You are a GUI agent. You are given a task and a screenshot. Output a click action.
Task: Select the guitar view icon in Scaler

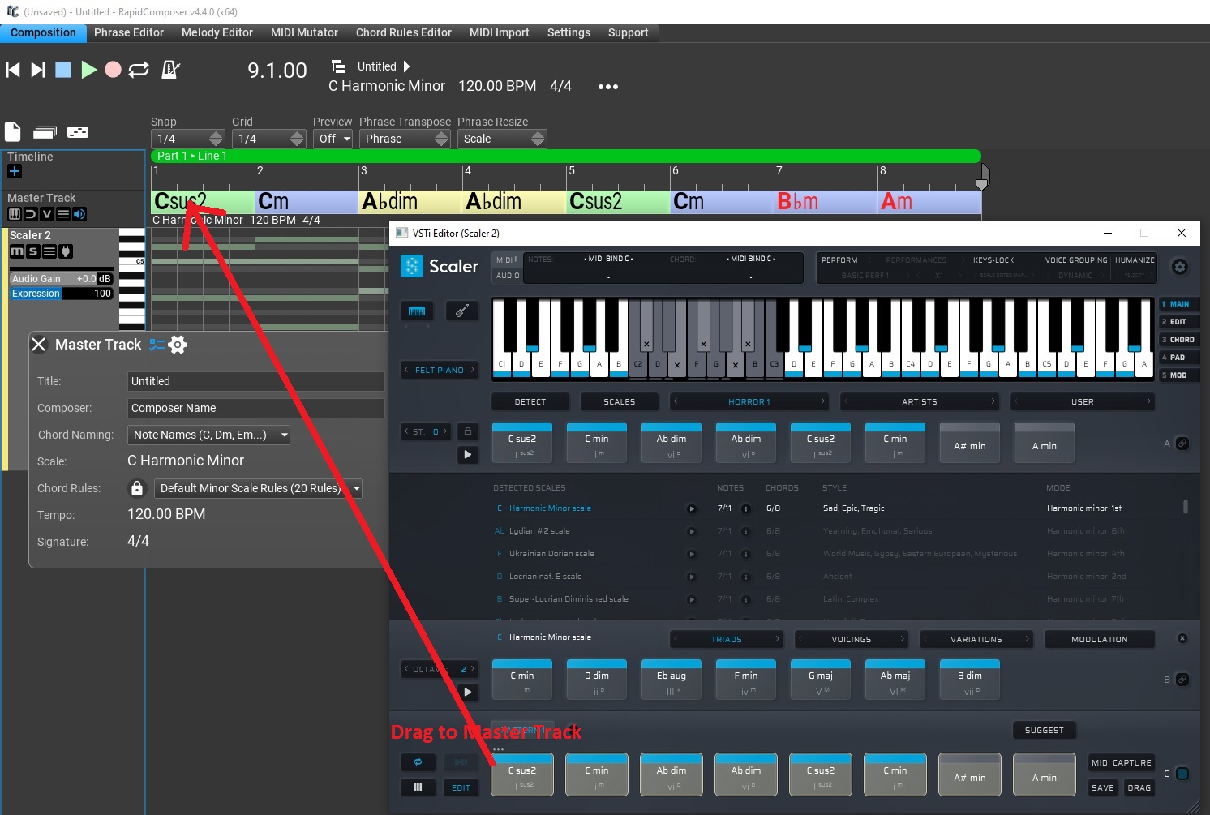pos(461,311)
